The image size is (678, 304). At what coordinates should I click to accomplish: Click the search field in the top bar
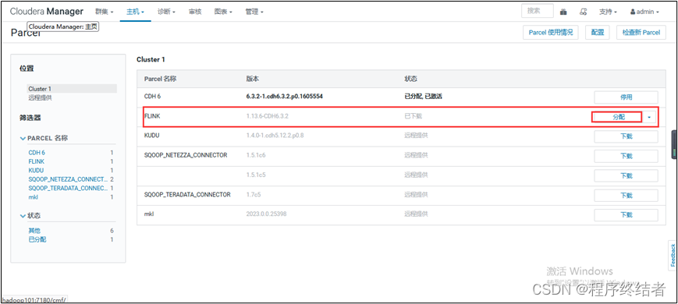click(x=538, y=11)
